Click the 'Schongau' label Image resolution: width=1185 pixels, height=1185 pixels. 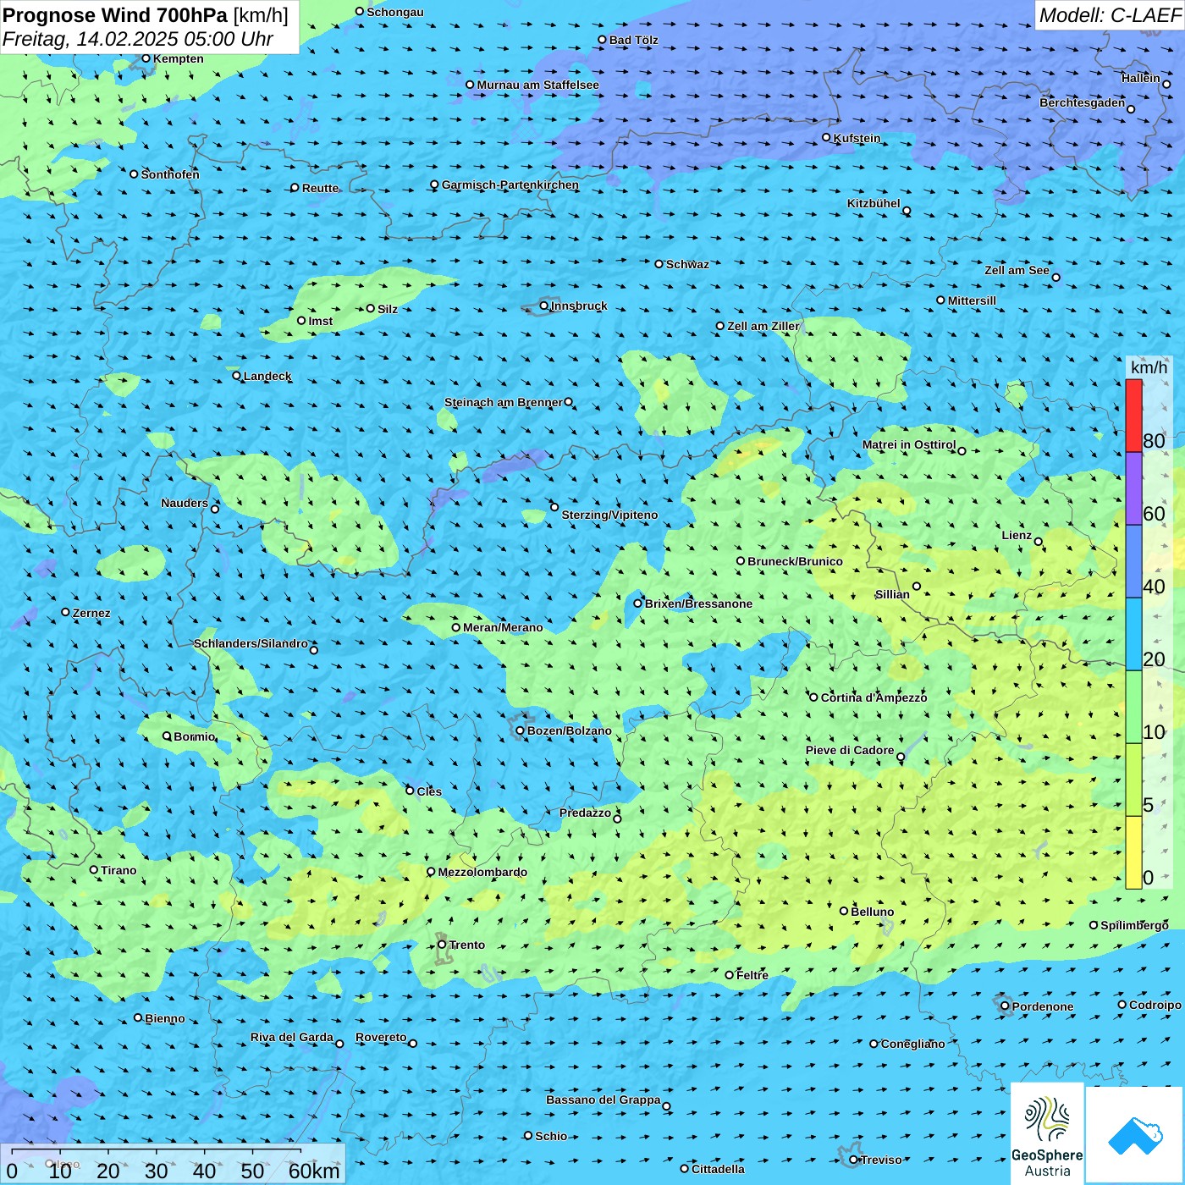tap(395, 12)
